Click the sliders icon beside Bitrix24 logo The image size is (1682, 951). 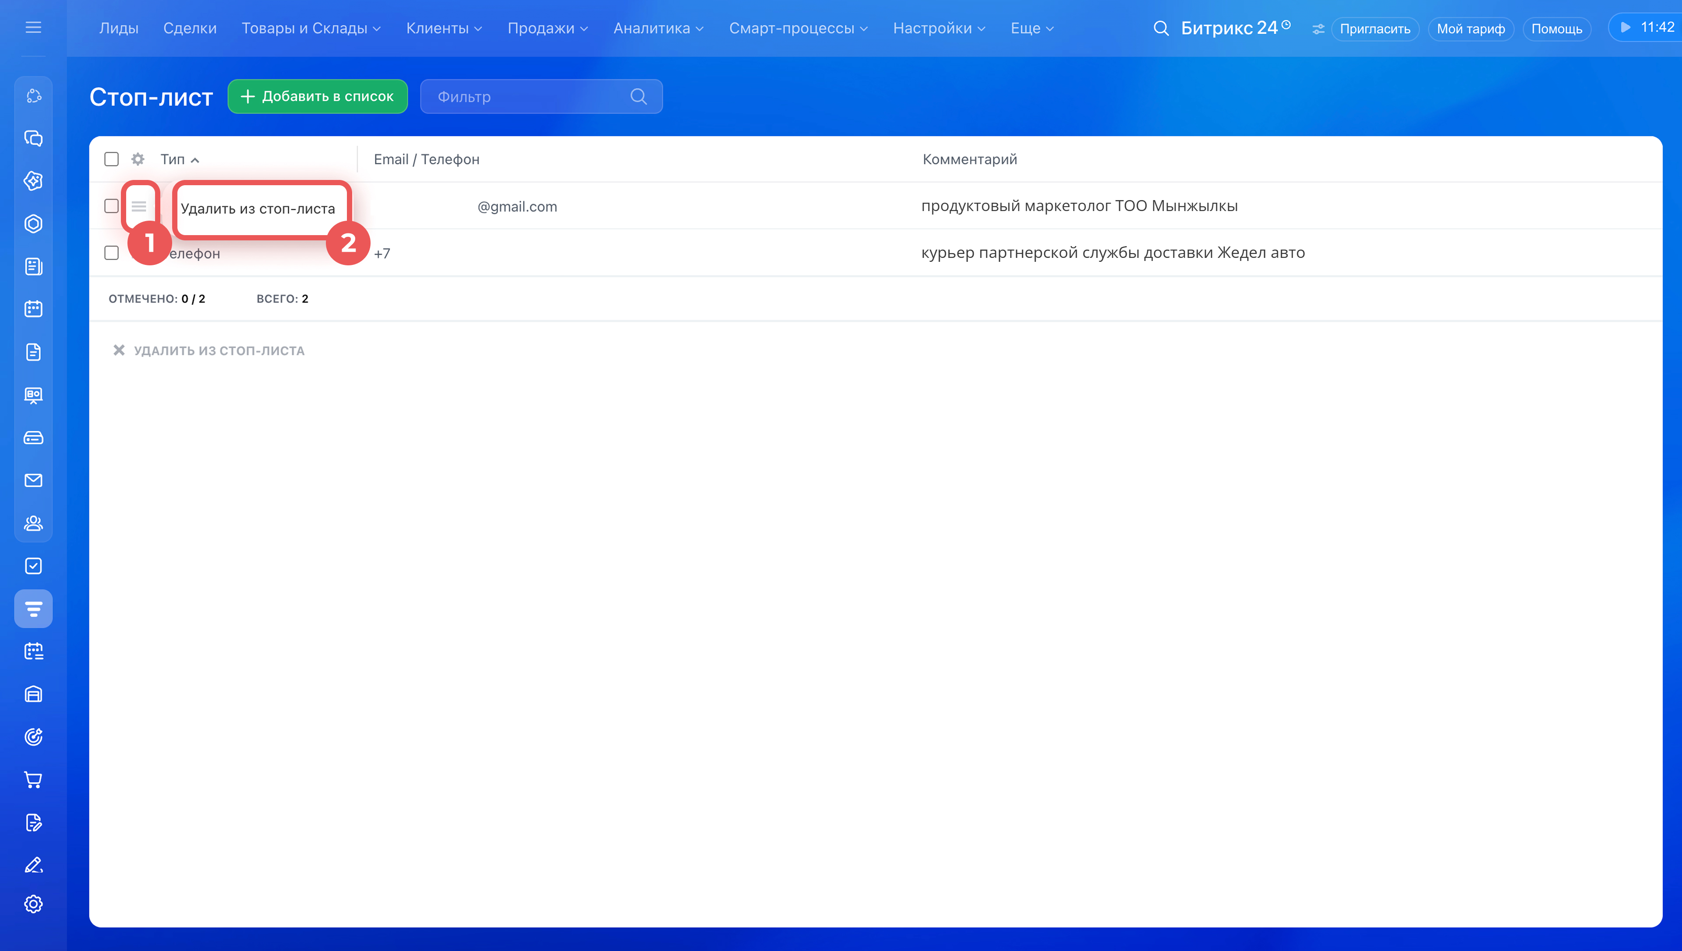pyautogui.click(x=1318, y=29)
